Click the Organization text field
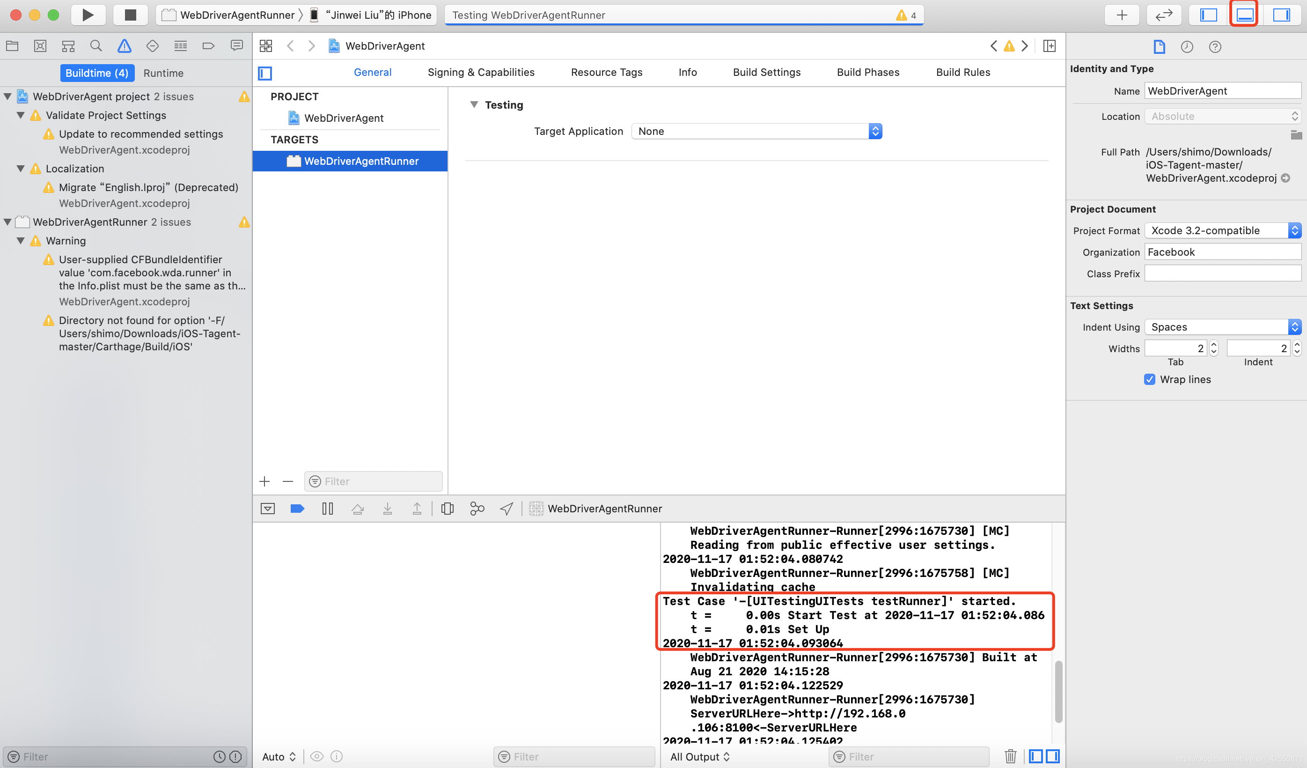 pyautogui.click(x=1222, y=252)
